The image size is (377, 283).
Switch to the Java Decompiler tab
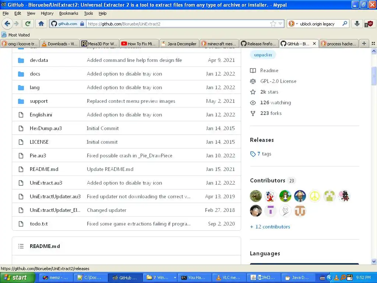pos(179,43)
